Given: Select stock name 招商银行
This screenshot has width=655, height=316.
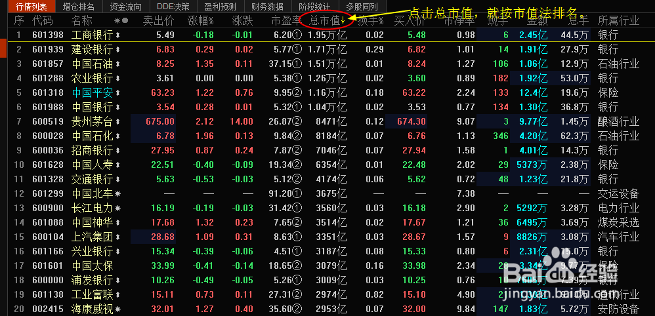Looking at the screenshot, I should coord(93,151).
